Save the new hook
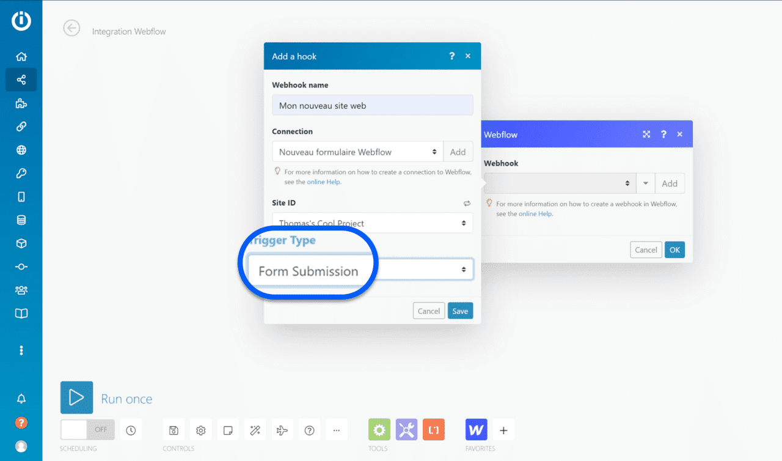Viewport: 782px width, 461px height. pos(461,311)
